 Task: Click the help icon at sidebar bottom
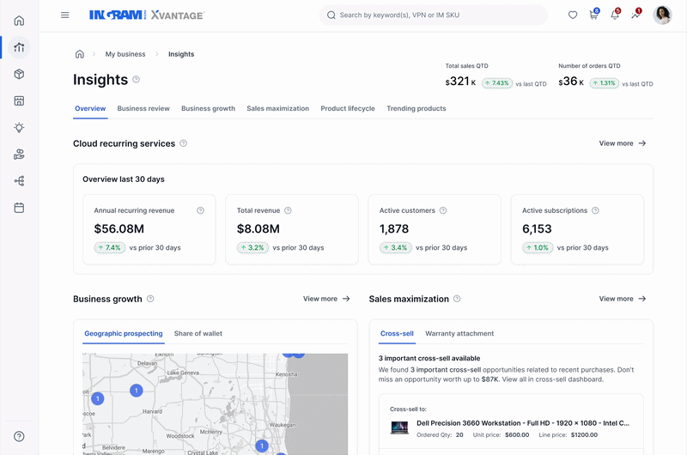19,436
